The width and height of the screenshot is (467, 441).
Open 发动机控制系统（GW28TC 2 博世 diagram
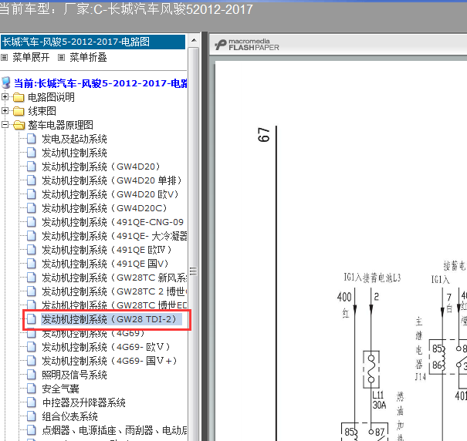(114, 291)
